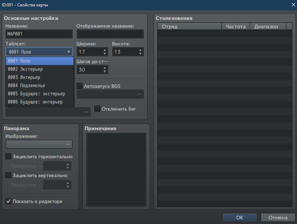Close the Свойства карты dialog
Image resolution: width=297 pixels, height=224 pixels.
tap(293, 5)
